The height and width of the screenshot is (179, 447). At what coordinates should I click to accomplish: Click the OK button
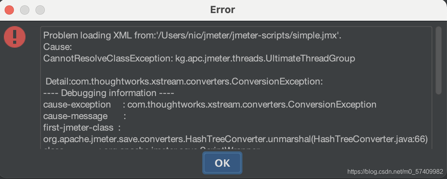point(222,163)
